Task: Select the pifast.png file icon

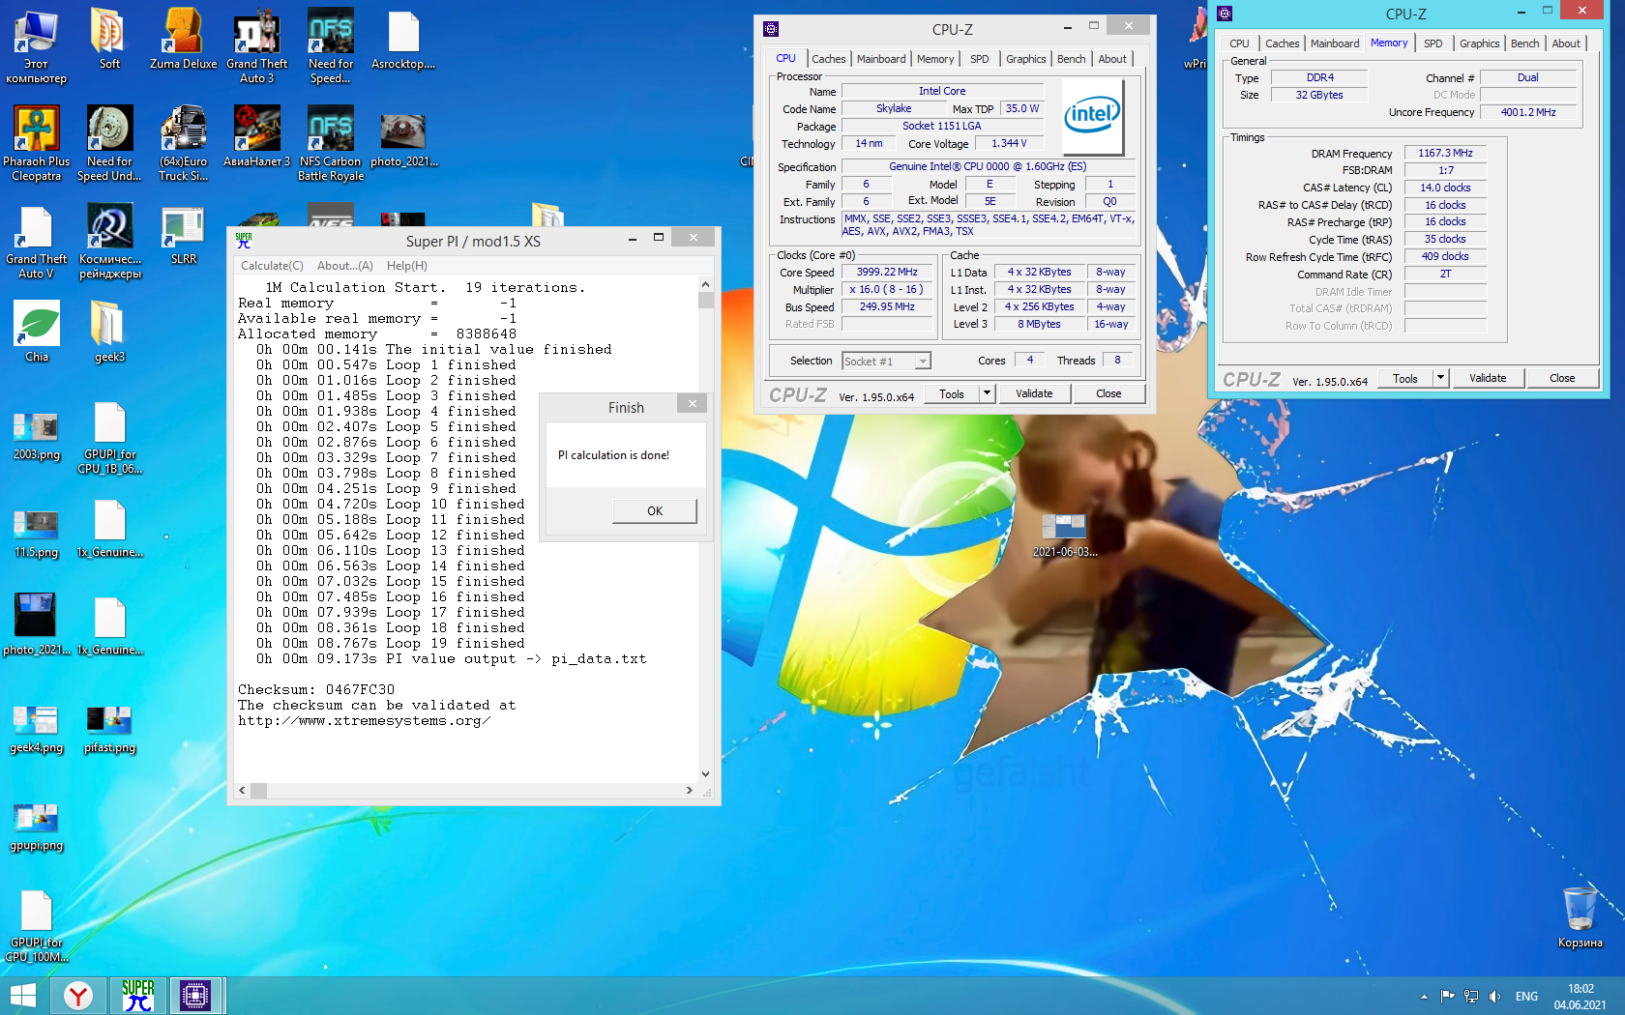Action: [109, 728]
